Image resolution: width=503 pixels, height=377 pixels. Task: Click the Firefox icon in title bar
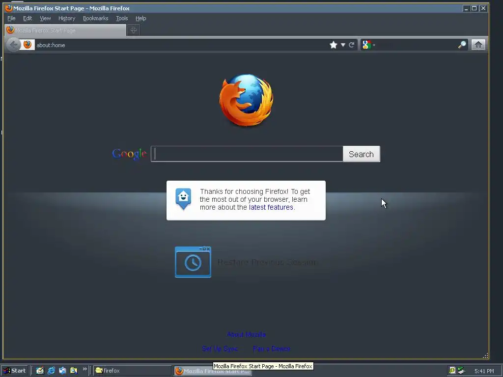(9, 8)
